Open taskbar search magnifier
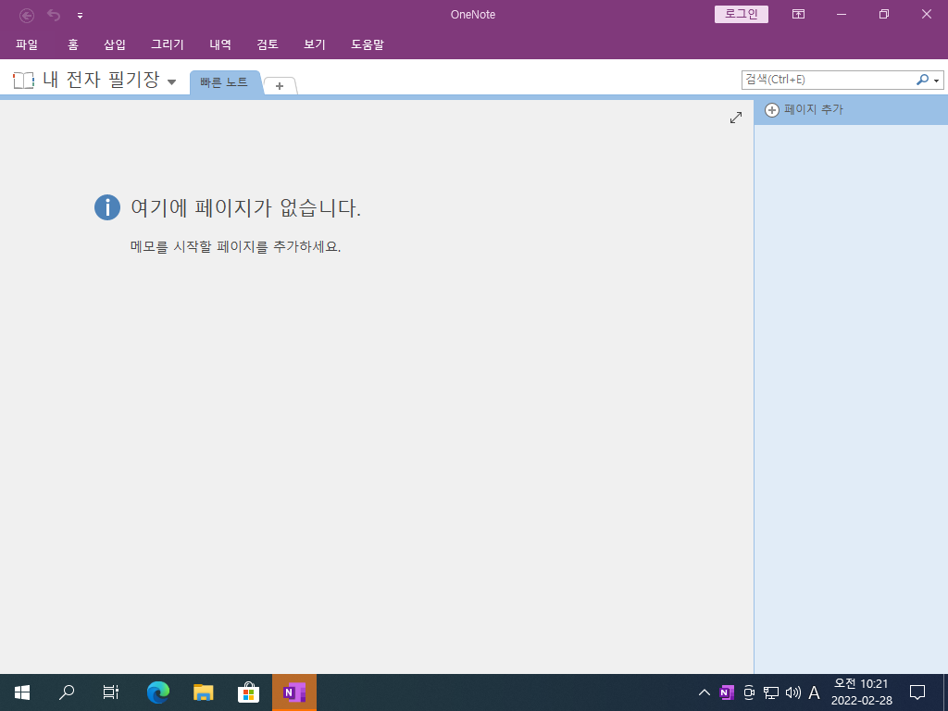948x711 pixels. 67,692
